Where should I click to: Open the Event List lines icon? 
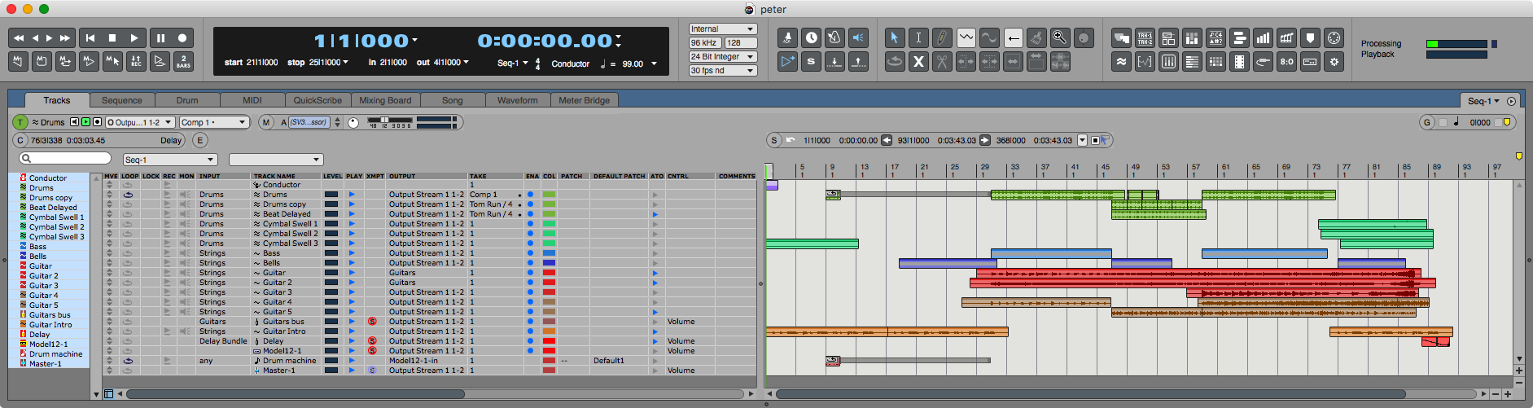tap(1192, 61)
